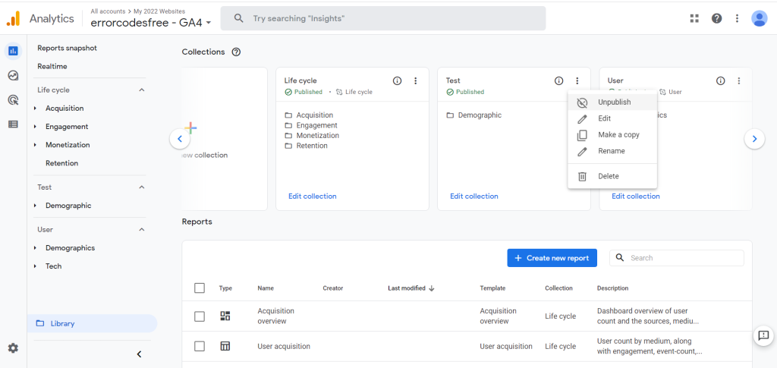The image size is (777, 368).
Task: Click the Create new report button
Action: [x=552, y=258]
